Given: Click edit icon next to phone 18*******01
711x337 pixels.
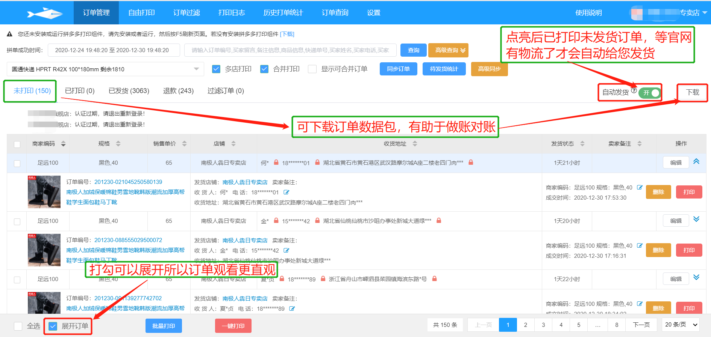Looking at the screenshot, I should coord(286,192).
